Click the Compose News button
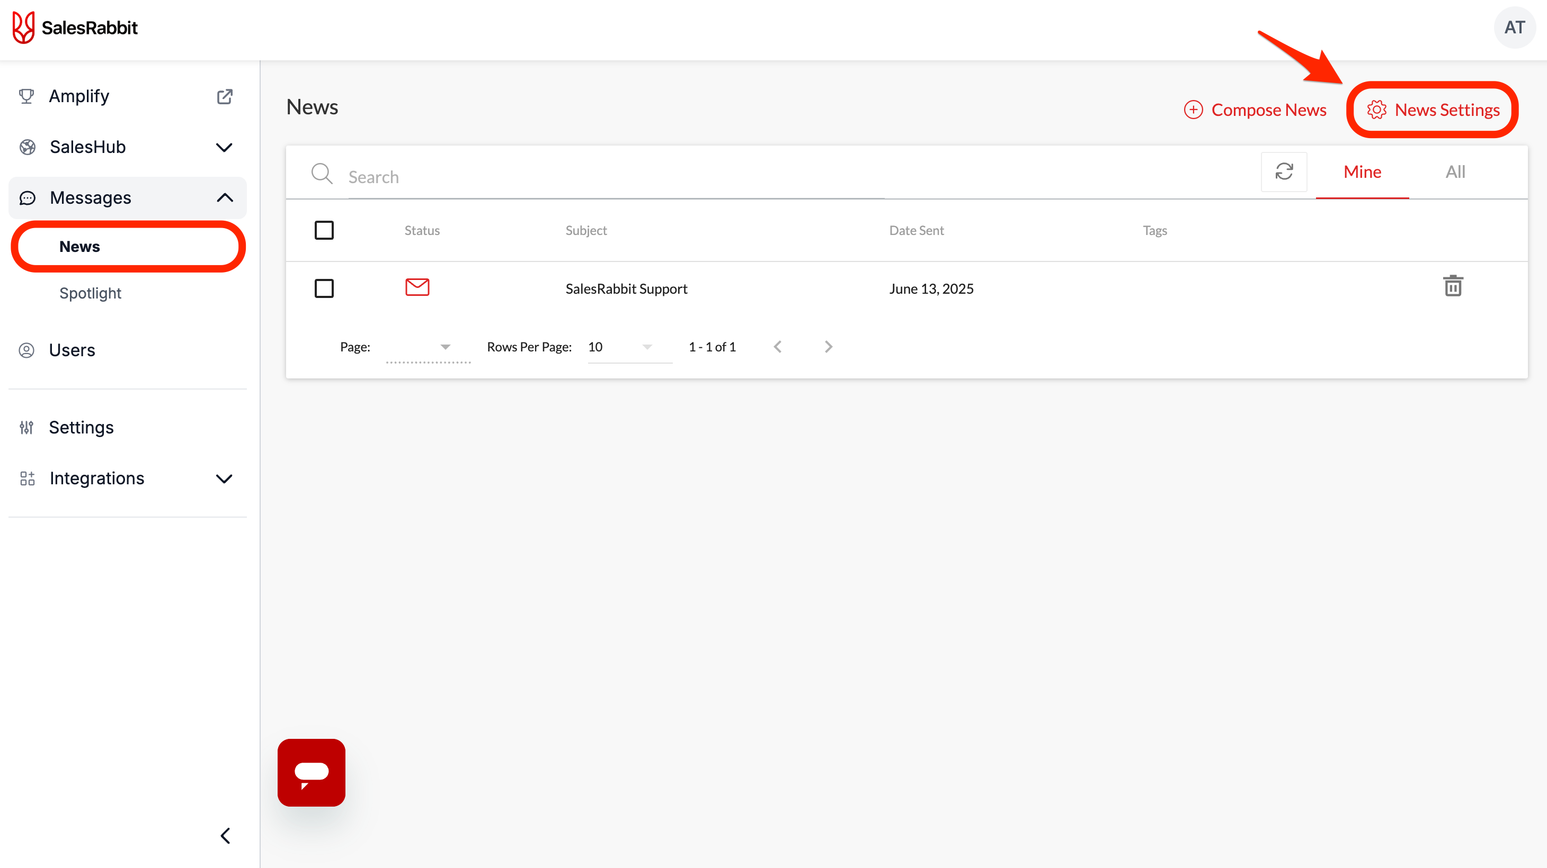The width and height of the screenshot is (1547, 868). [x=1255, y=110]
